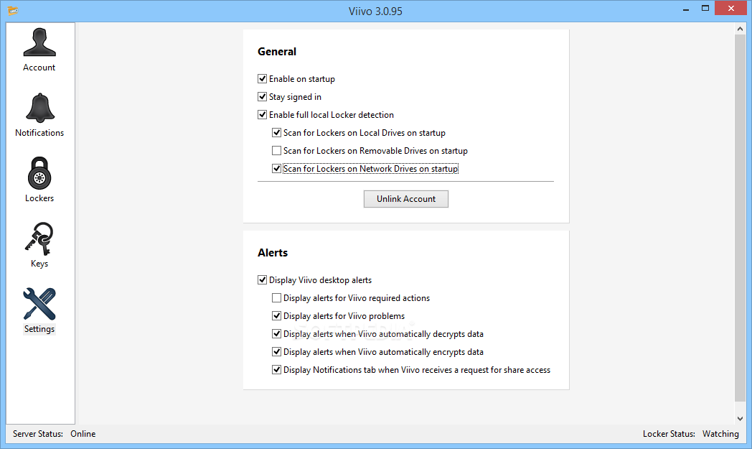Enable alerts for Viivo required actions
Image resolution: width=752 pixels, height=449 pixels.
[x=277, y=297]
